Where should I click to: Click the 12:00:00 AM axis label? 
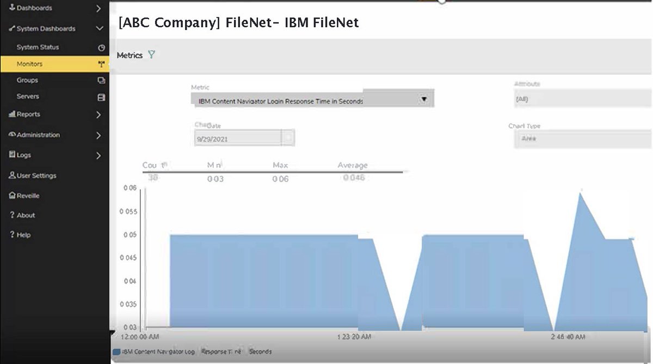140,337
